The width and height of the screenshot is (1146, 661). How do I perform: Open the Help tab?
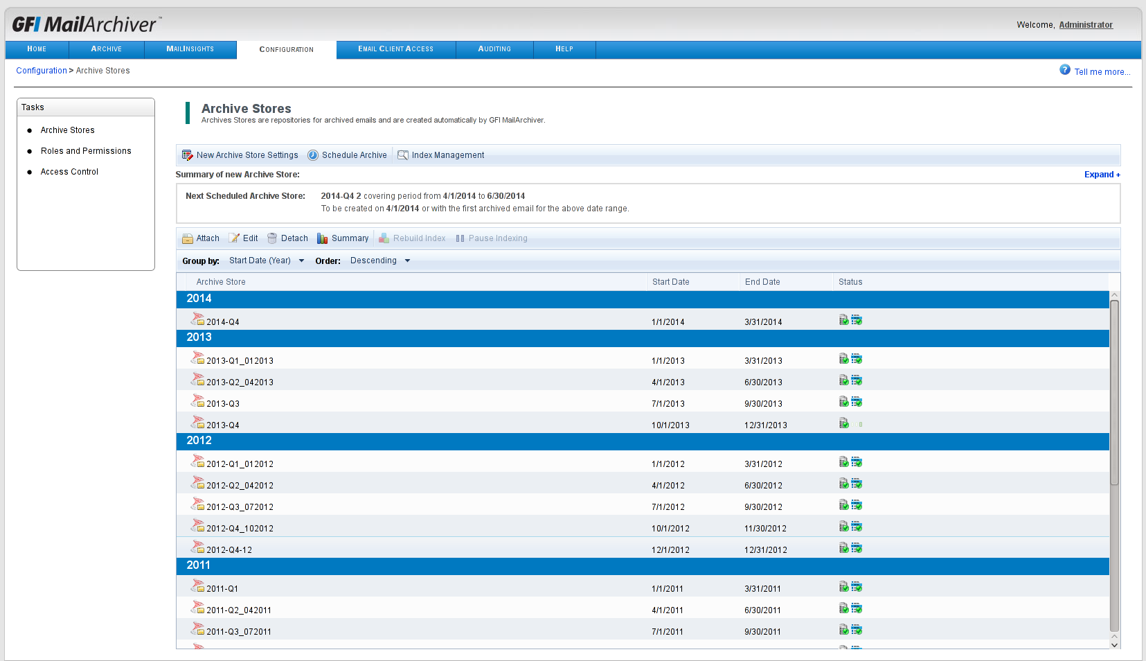coord(564,49)
